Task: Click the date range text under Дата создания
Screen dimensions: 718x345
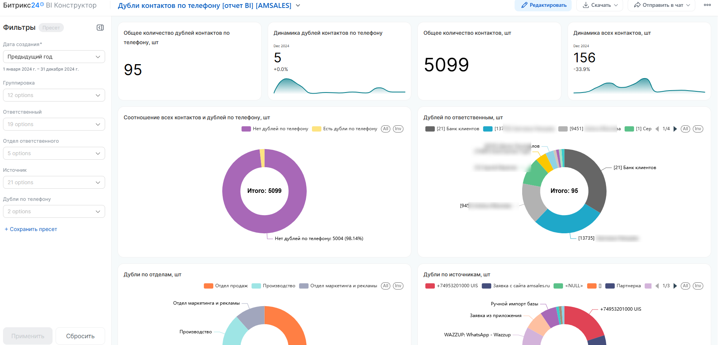Action: coord(41,69)
